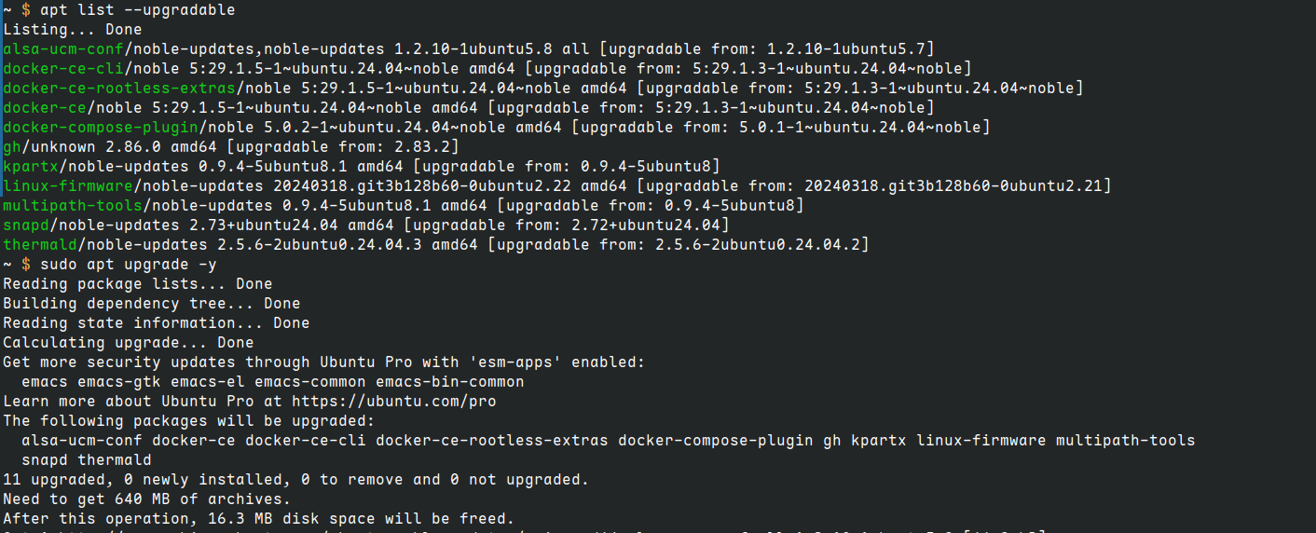Open the https://ubuntu.com/pro link
Viewport: 1316px width, 533px height.
coord(393,402)
